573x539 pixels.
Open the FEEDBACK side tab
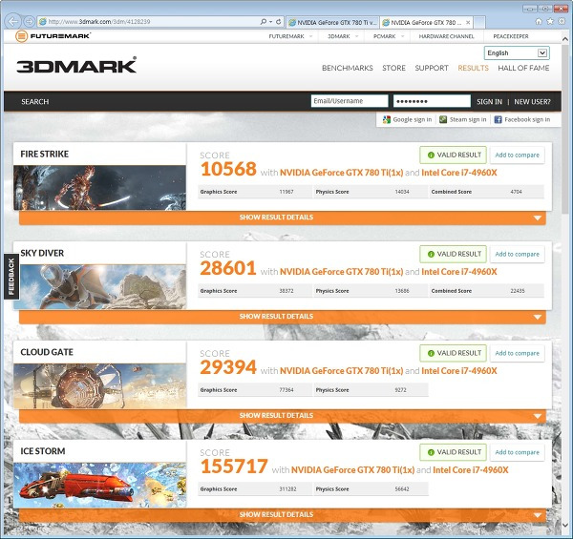(11, 277)
